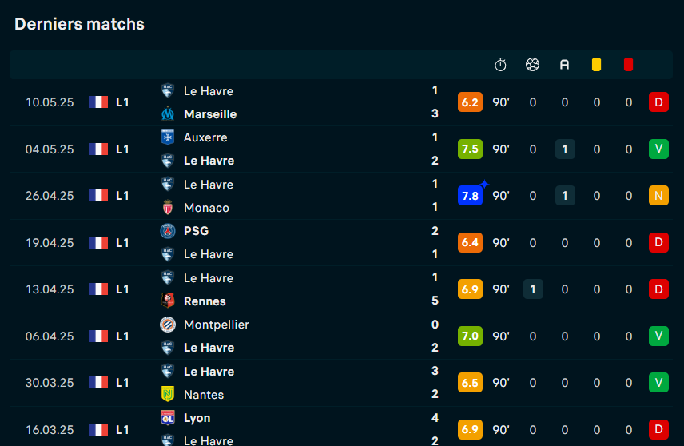Click the Lyon club logo
684x446 pixels.
coord(168,418)
